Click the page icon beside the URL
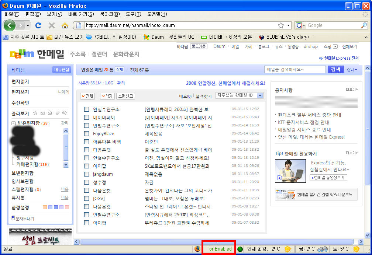This screenshot has height=255, width=372. pos(79,25)
